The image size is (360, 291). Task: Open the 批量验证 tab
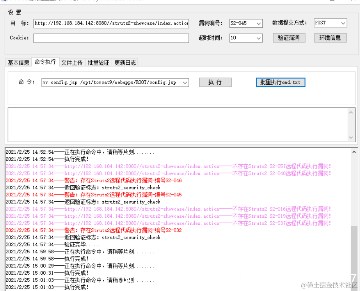[98, 62]
